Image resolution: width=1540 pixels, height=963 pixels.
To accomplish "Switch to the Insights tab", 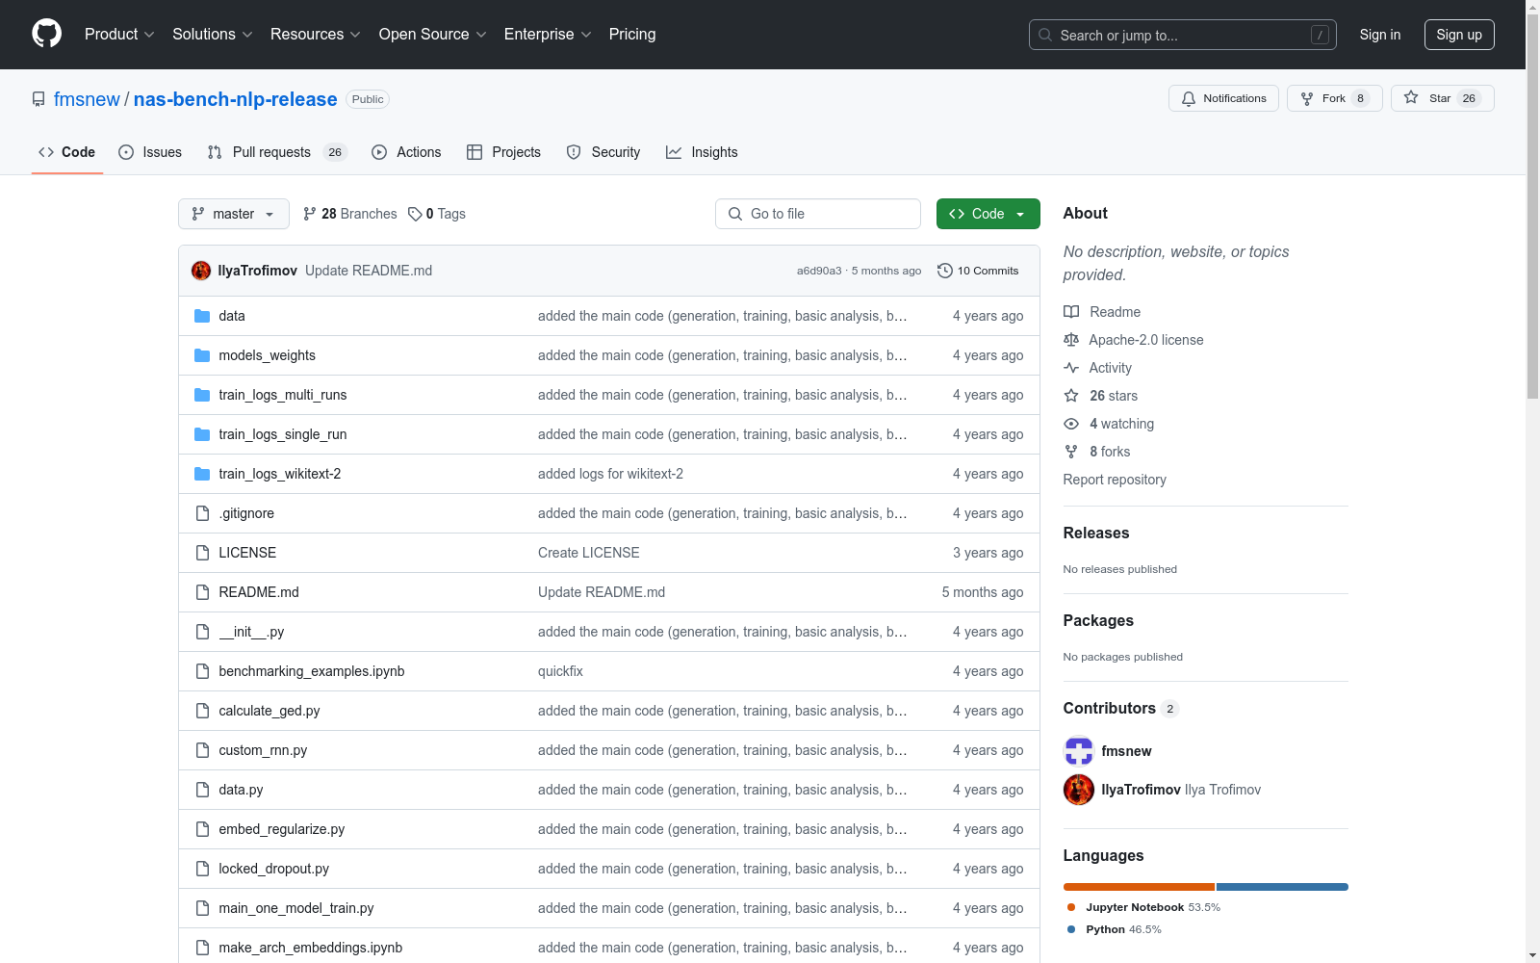I will 702,152.
